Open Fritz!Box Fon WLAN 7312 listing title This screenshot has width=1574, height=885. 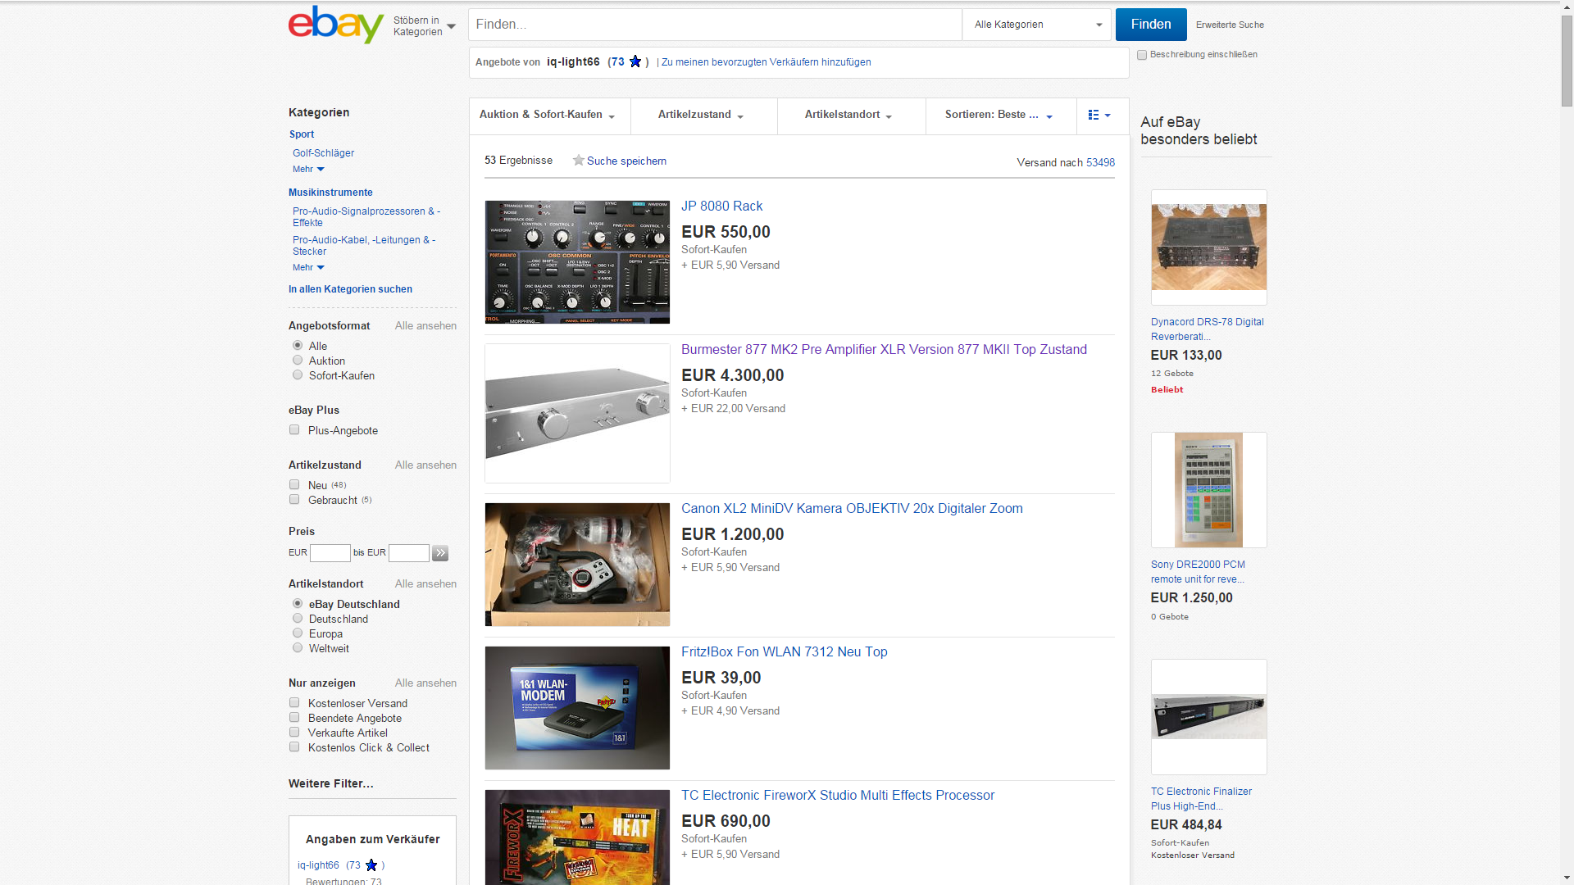[784, 652]
